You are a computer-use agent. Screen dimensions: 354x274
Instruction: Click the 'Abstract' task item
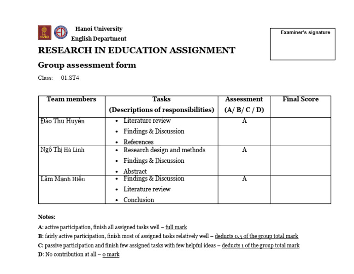(x=135, y=171)
